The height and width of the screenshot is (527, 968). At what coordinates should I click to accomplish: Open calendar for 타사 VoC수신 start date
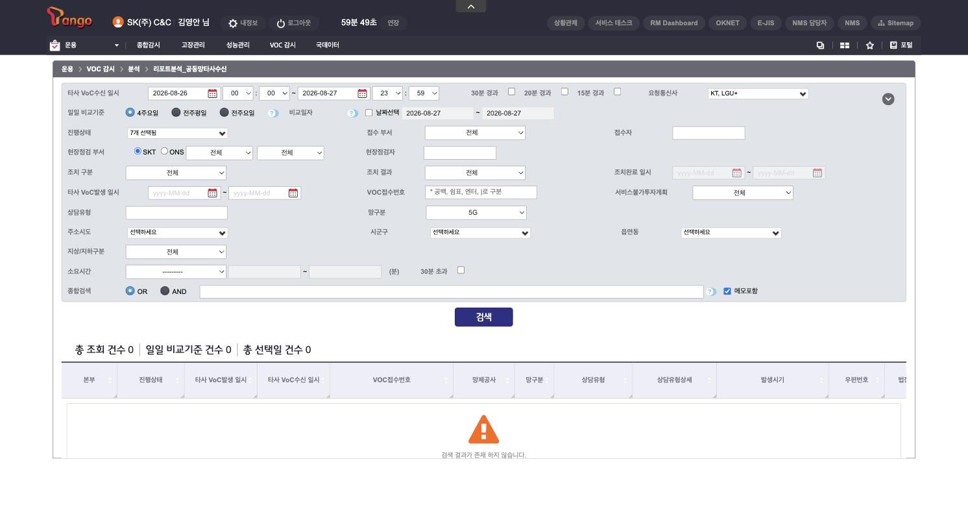pyautogui.click(x=212, y=93)
